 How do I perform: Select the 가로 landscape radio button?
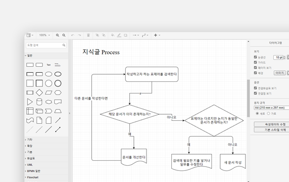268,113
